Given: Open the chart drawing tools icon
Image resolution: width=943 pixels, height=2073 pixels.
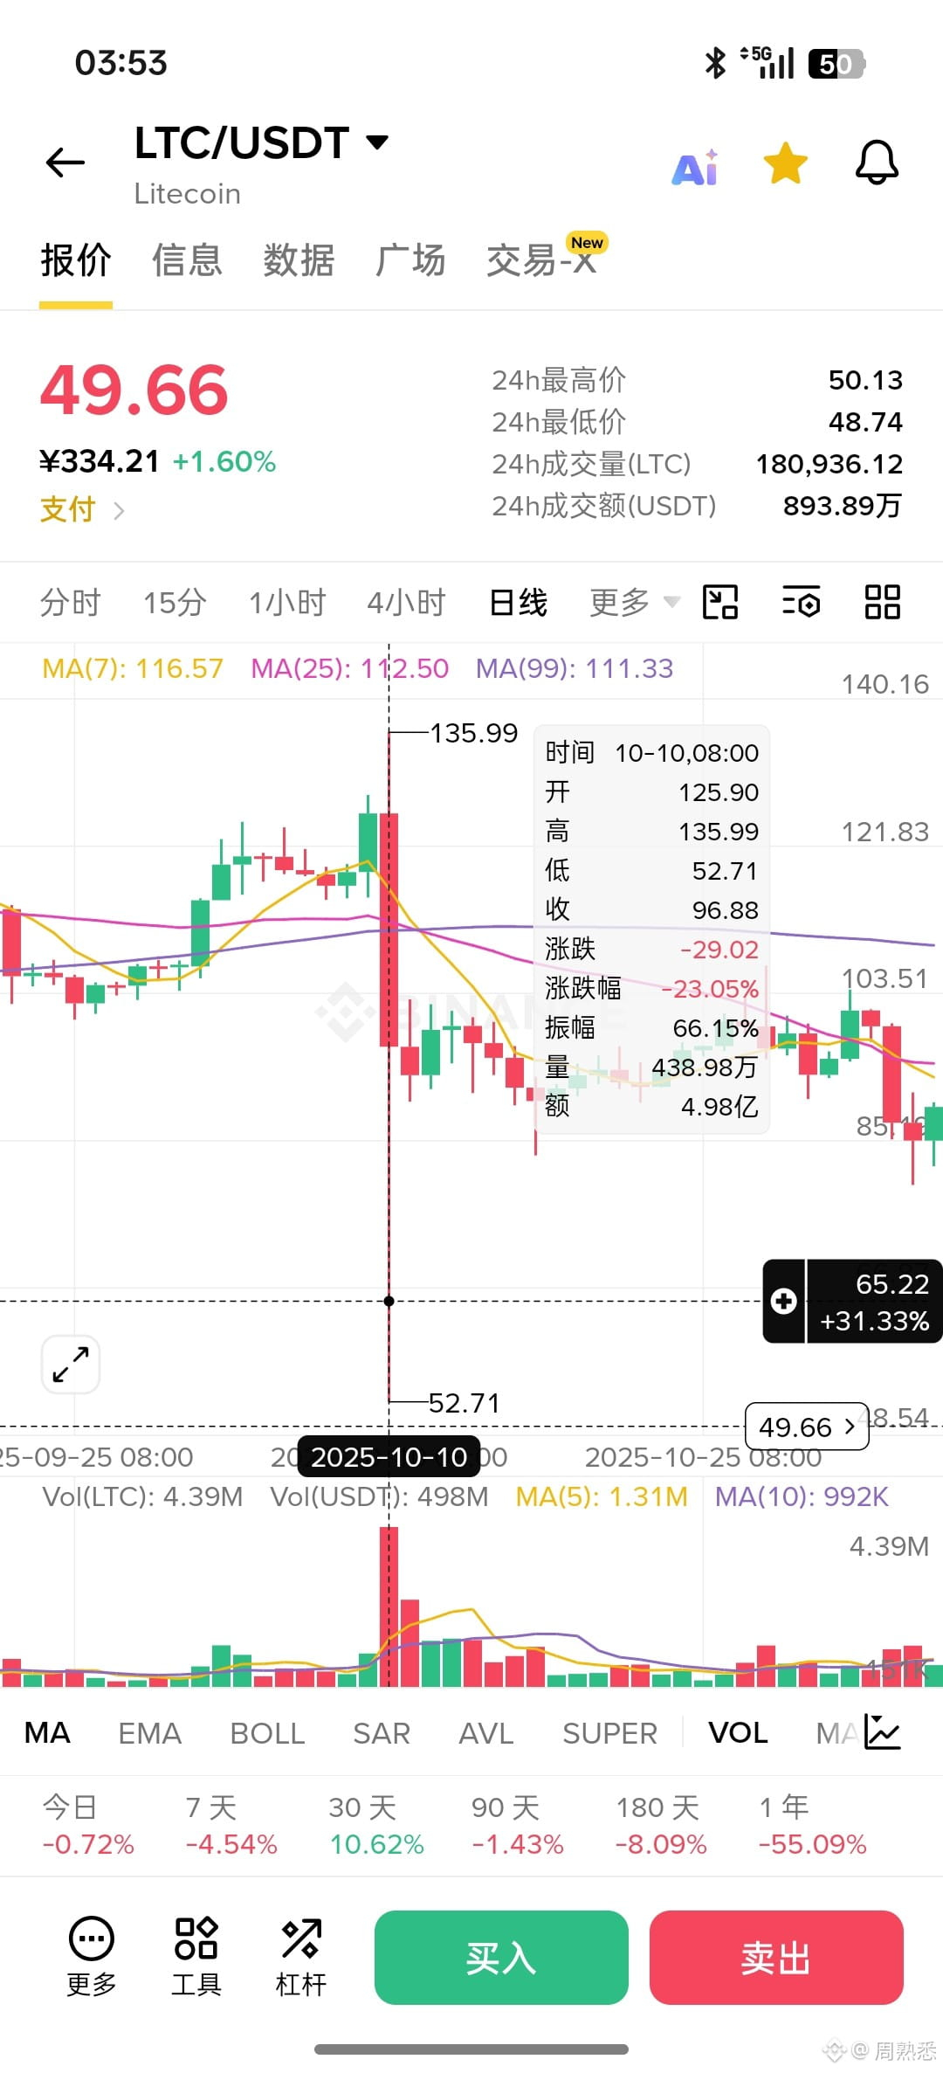Looking at the screenshot, I should point(720,602).
